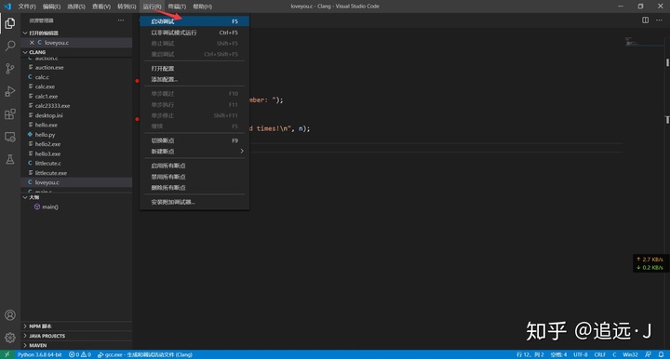Select 安装附加调试器... menu entry

point(194,202)
